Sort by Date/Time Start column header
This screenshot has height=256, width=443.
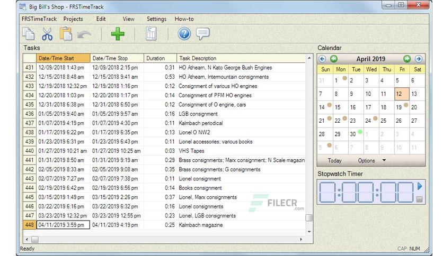(63, 58)
